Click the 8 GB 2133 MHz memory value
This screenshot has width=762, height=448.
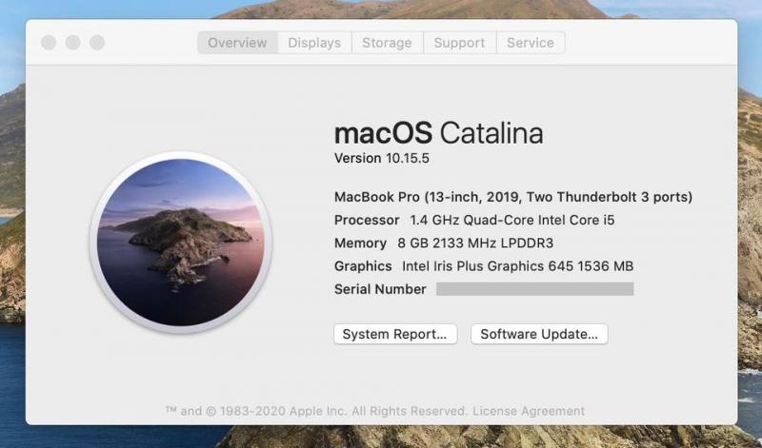[475, 243]
